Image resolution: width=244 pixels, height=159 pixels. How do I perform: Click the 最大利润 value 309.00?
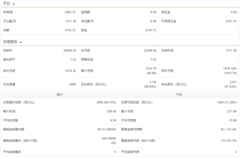pyautogui.click(x=111, y=111)
